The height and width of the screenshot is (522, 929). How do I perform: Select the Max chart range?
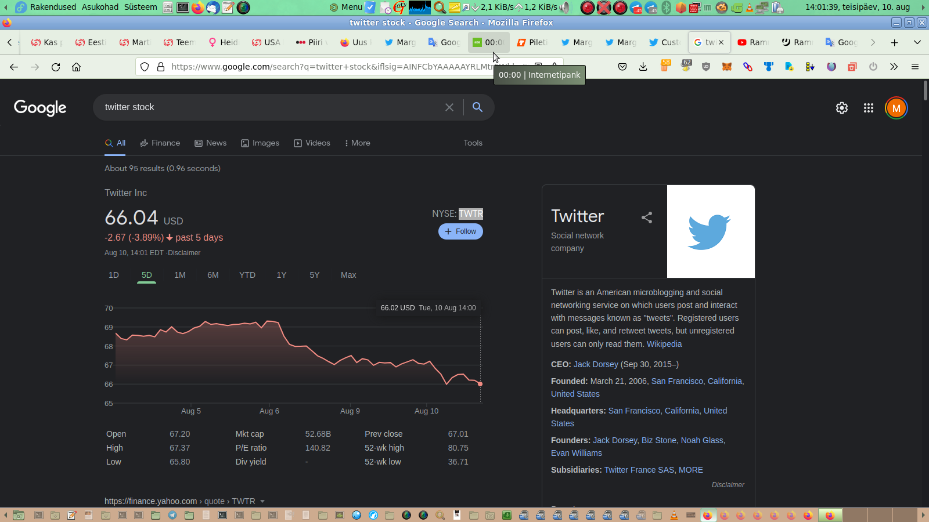pyautogui.click(x=348, y=275)
